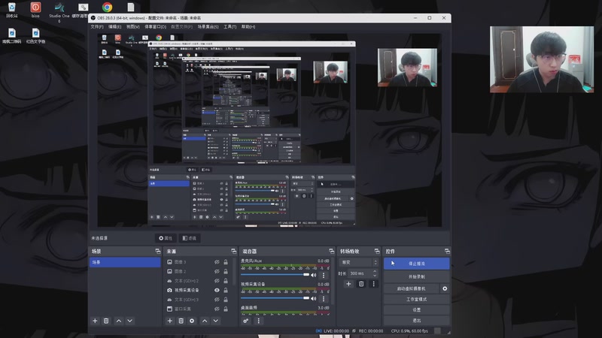
Task: Open virtual camera settings gear
Action: tap(445, 288)
